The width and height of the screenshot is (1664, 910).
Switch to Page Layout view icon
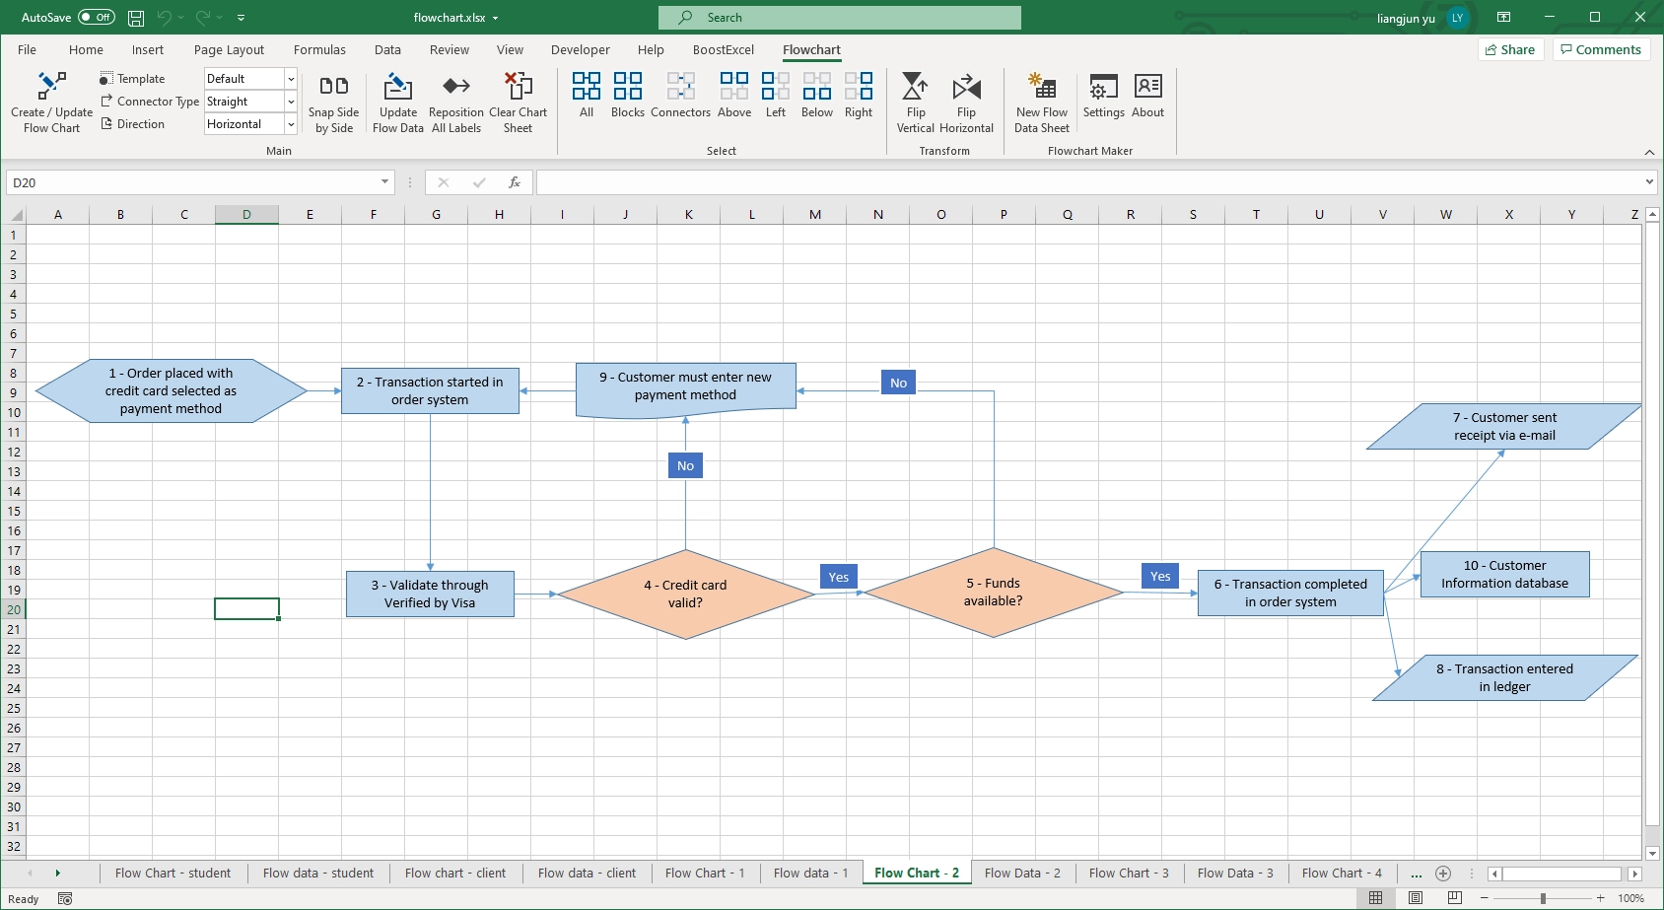click(1416, 898)
